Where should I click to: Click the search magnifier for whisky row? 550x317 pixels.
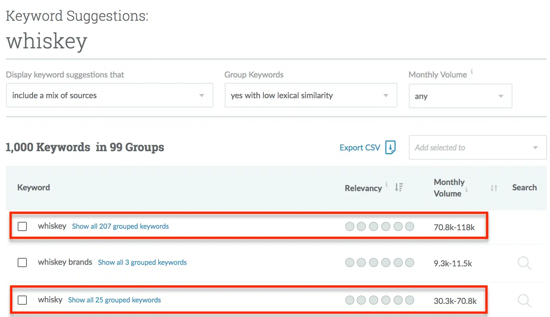coord(524,300)
